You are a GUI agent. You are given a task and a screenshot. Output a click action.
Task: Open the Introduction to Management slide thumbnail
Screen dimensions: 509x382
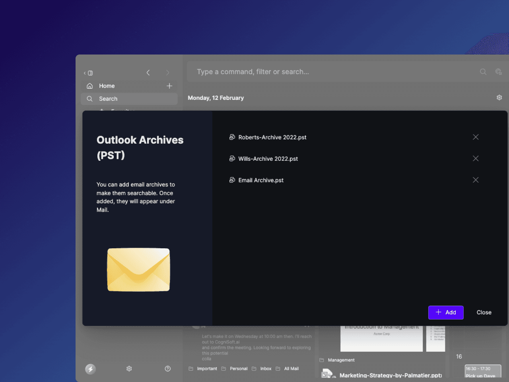[x=381, y=338]
